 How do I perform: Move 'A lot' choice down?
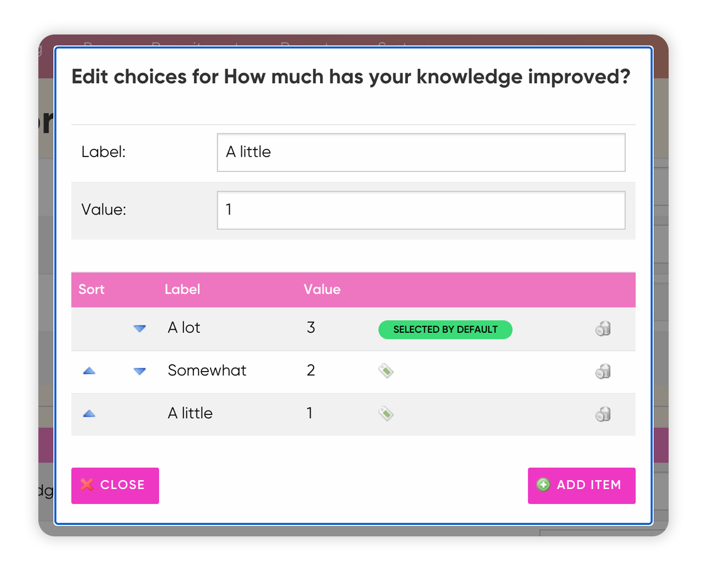[140, 328]
